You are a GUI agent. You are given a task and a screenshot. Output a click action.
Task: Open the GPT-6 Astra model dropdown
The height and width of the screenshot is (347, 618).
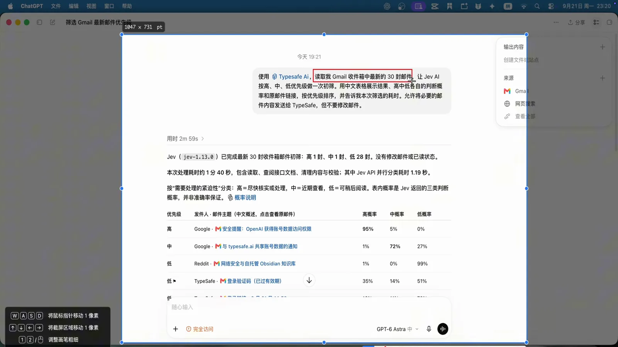397,329
